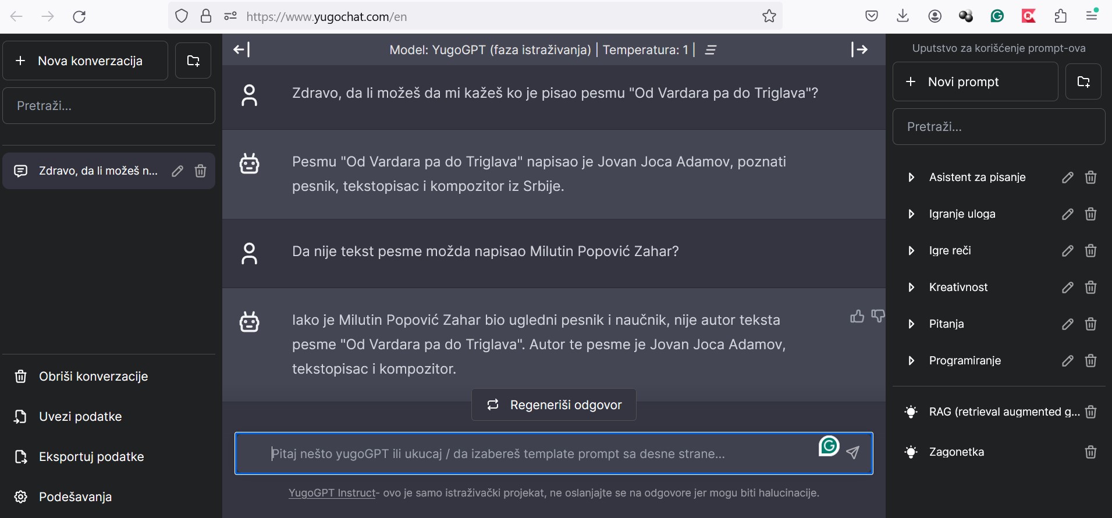
Task: Expand the Programiranje prompt folder
Action: pos(911,361)
